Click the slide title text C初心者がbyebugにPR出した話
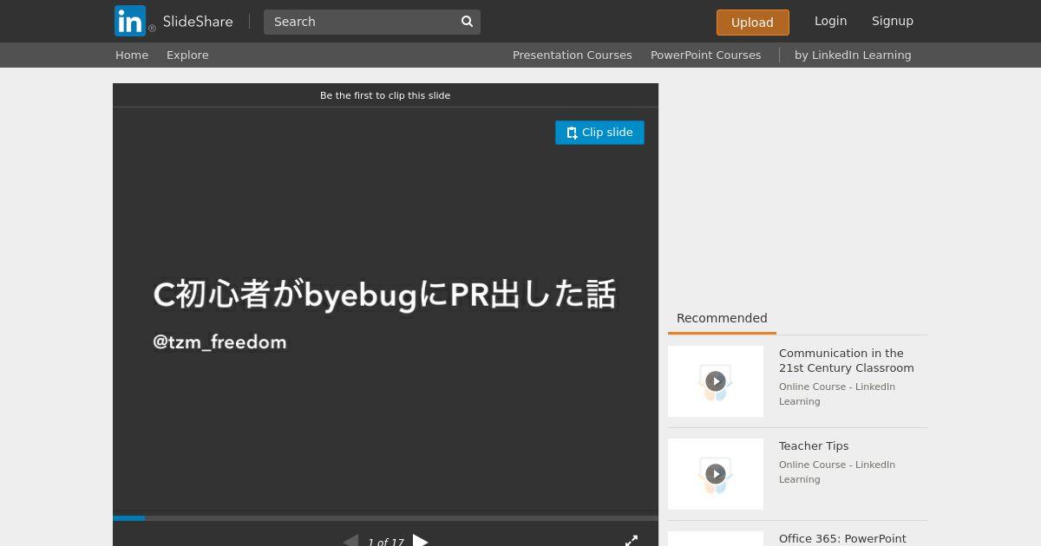 pyautogui.click(x=384, y=295)
